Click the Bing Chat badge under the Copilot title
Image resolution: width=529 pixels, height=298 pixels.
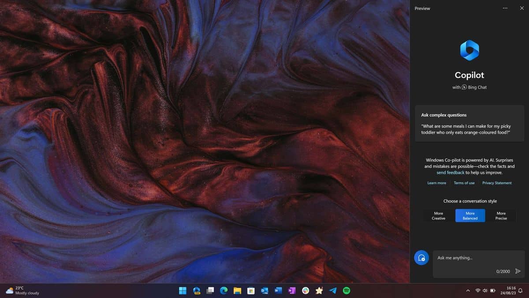coord(469,87)
